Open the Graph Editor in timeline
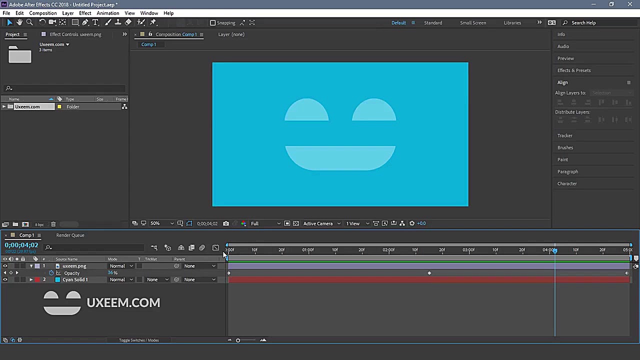This screenshot has height=360, width=640. click(x=215, y=247)
